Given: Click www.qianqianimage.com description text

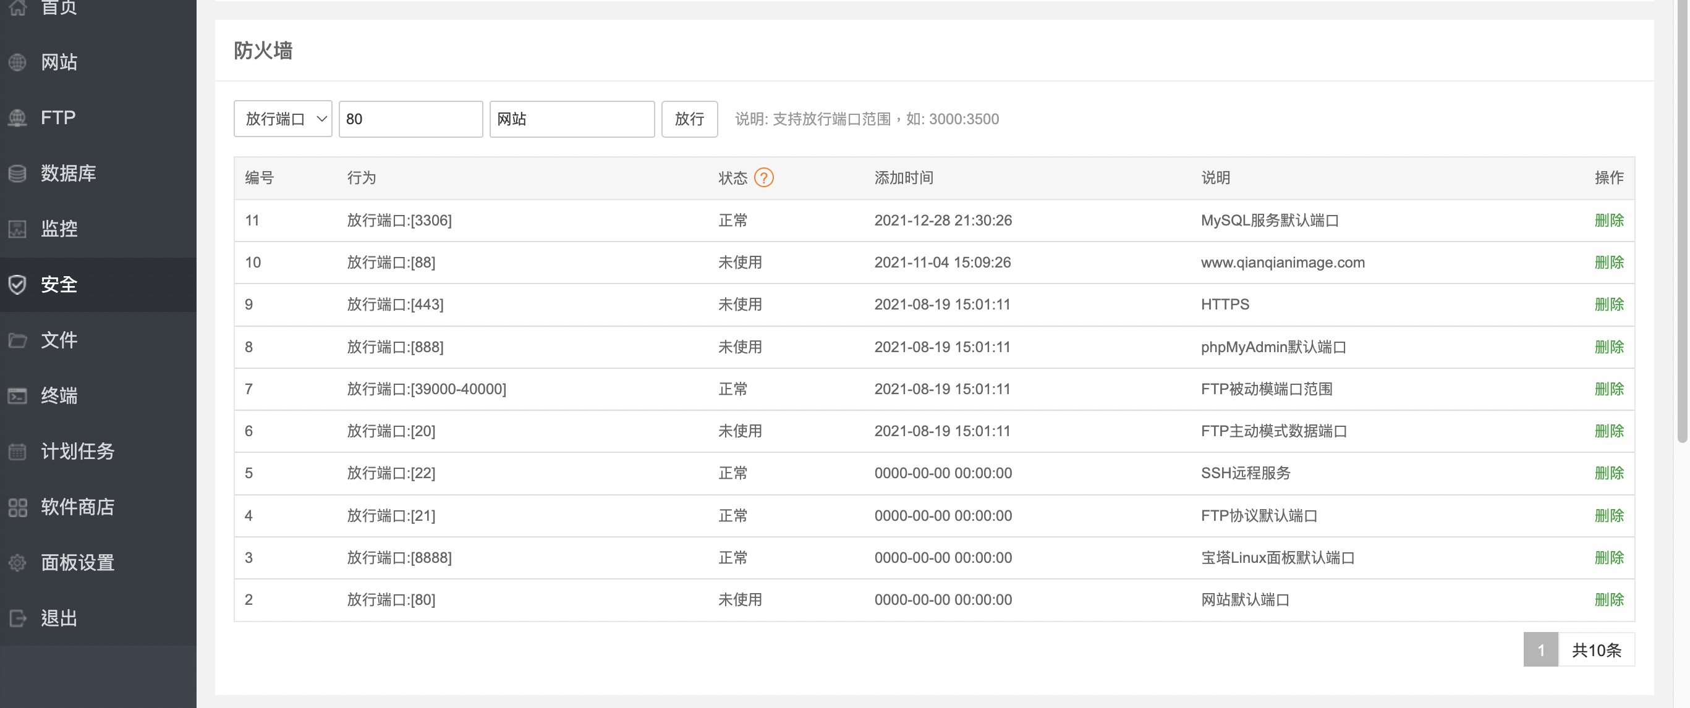Looking at the screenshot, I should (1283, 262).
